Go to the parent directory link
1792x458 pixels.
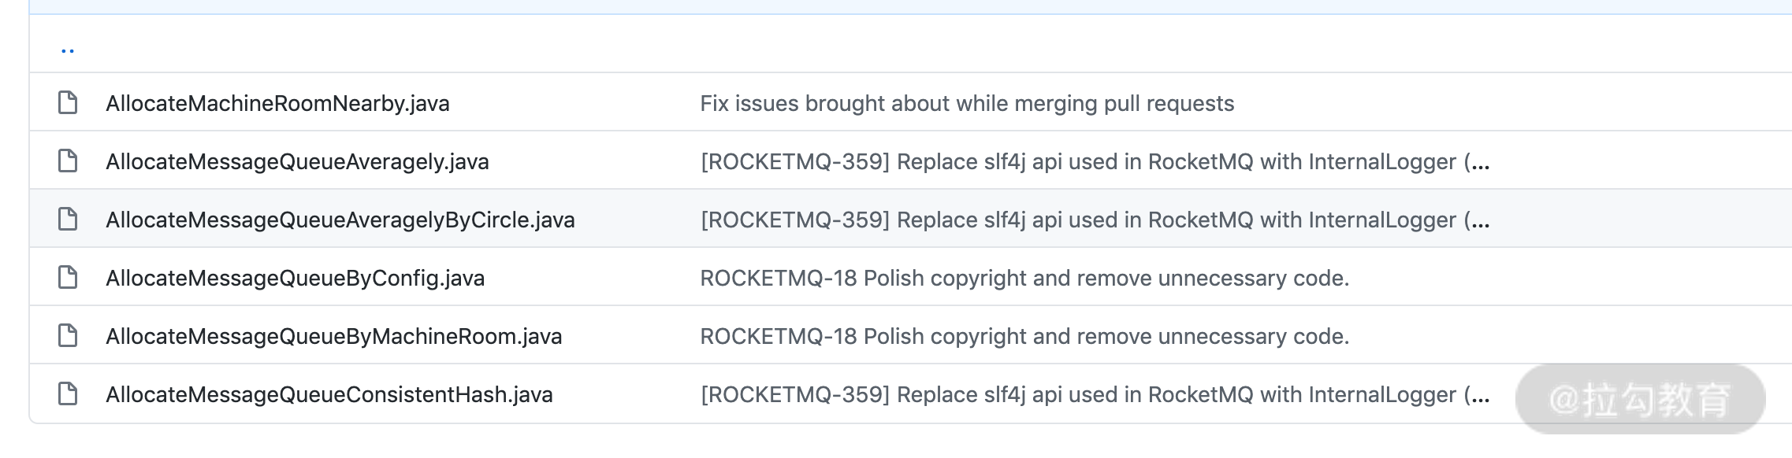pyautogui.click(x=68, y=50)
